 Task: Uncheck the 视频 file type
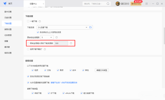pyautogui.click(x=32, y=70)
